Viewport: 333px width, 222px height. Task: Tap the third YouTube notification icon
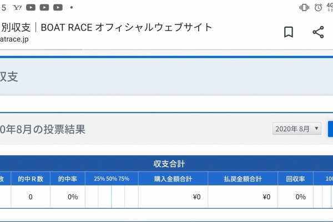(x=58, y=8)
